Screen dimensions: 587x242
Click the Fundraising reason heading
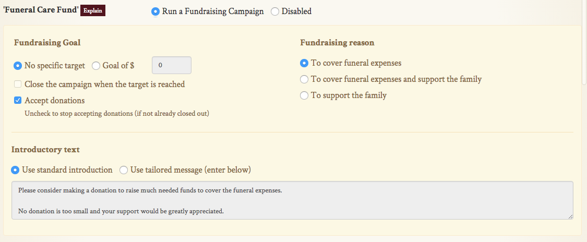pos(337,43)
